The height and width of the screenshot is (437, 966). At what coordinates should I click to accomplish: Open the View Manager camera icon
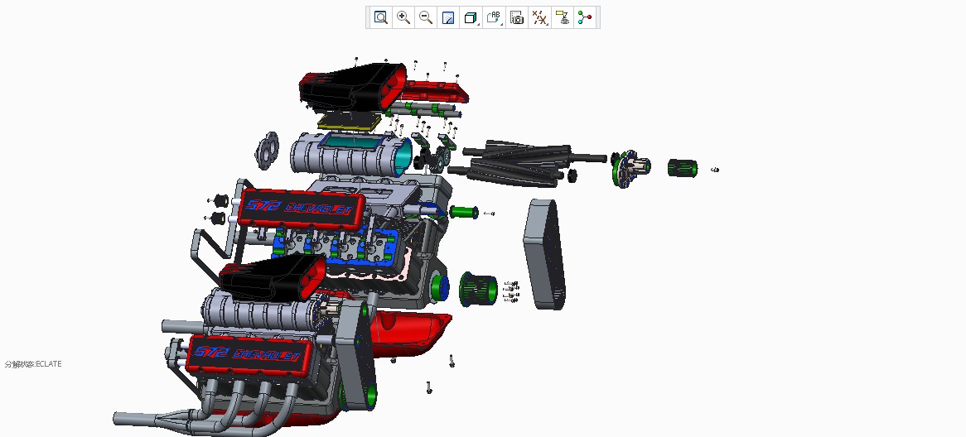(x=517, y=17)
